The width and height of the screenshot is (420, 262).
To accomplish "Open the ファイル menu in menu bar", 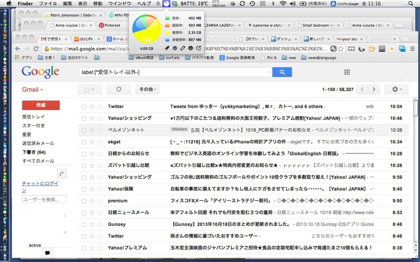I will tap(48, 4).
